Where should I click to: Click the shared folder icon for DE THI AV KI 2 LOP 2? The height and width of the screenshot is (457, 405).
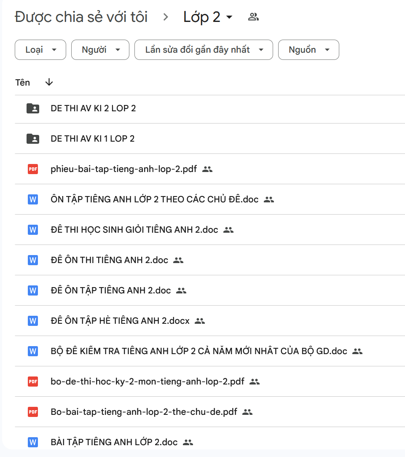click(33, 109)
